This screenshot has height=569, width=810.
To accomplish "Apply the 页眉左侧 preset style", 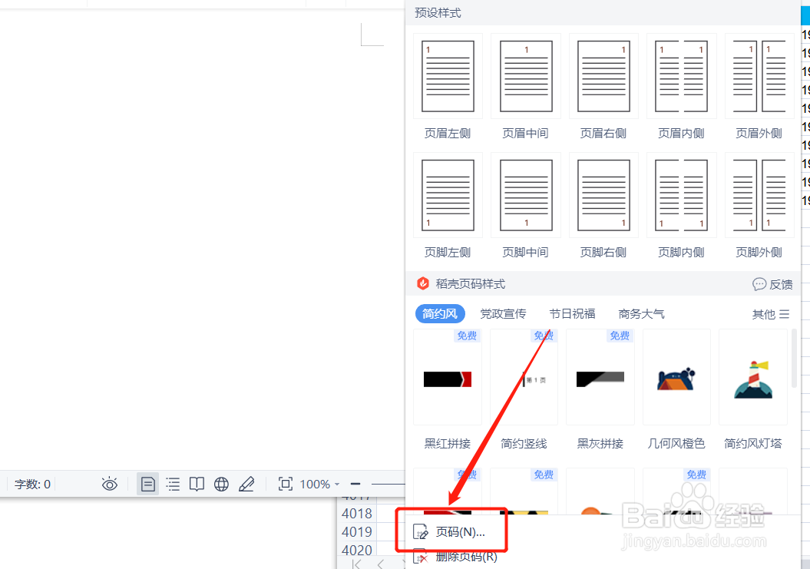I will pos(447,77).
